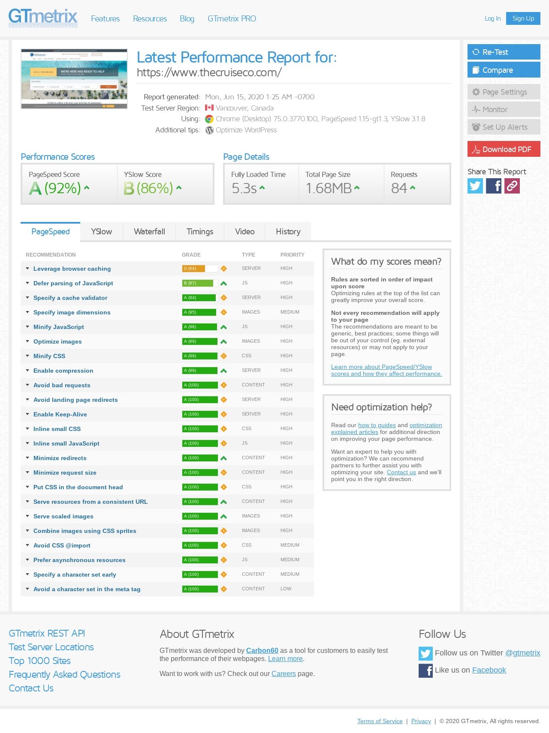Open the Monitor option in sidebar

point(504,109)
